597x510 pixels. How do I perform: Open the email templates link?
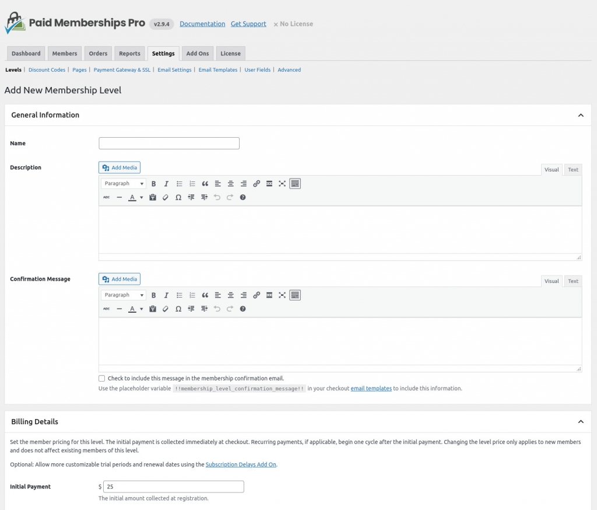pyautogui.click(x=371, y=388)
